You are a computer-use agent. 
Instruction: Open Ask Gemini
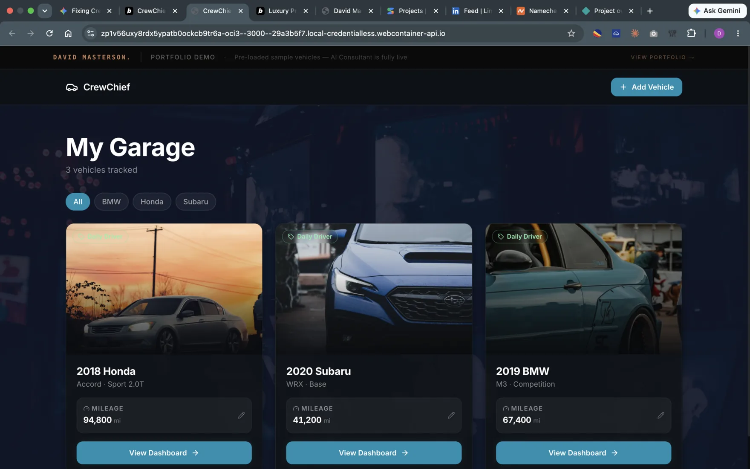point(717,11)
